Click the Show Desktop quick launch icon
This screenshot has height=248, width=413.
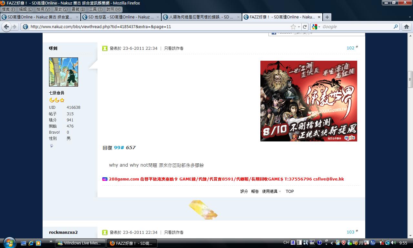24,243
